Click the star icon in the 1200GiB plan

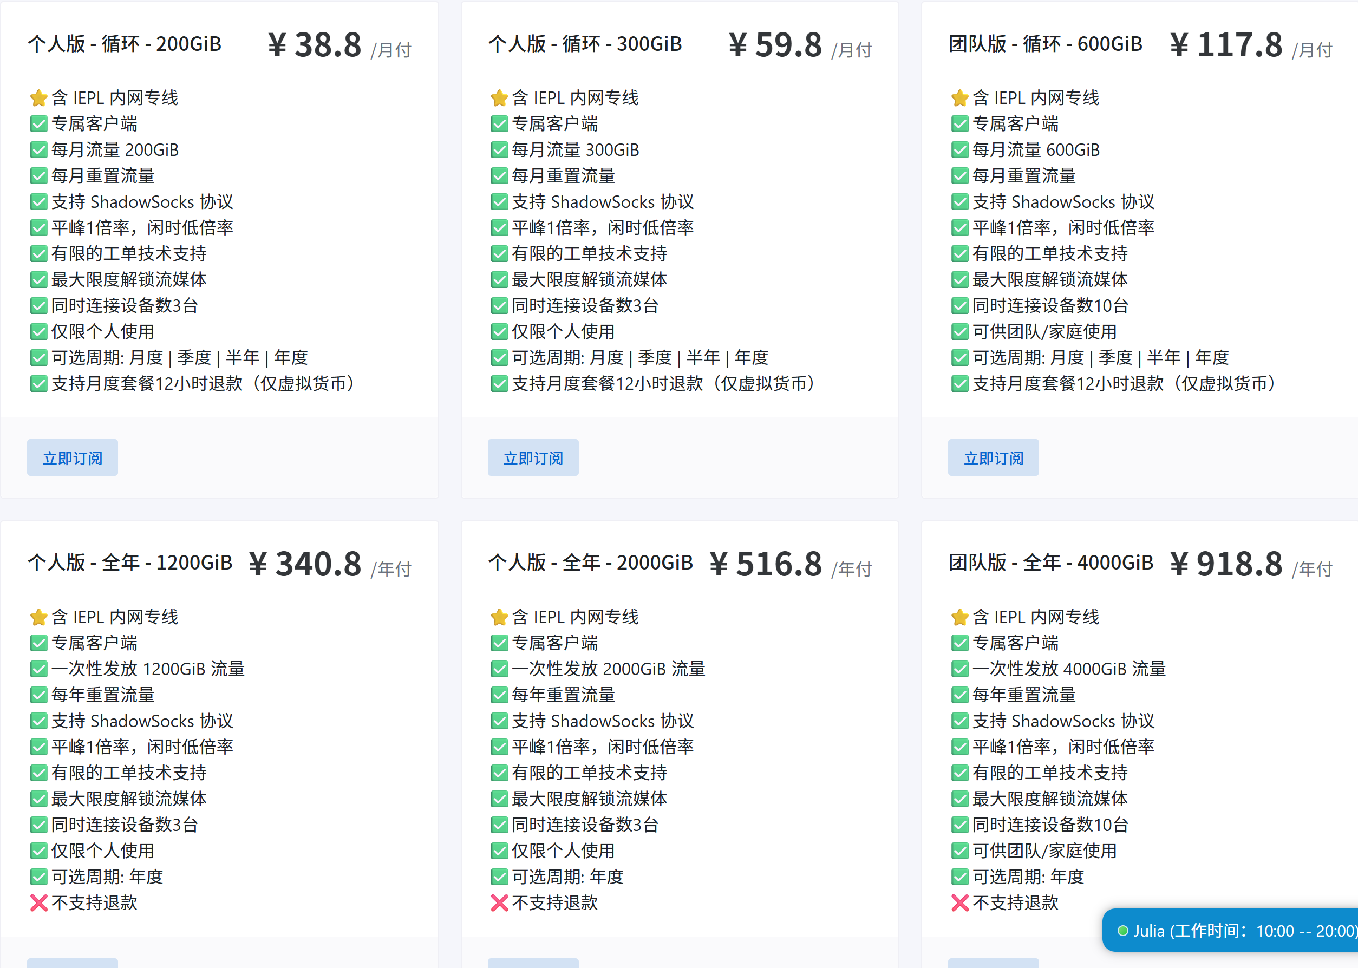(39, 617)
